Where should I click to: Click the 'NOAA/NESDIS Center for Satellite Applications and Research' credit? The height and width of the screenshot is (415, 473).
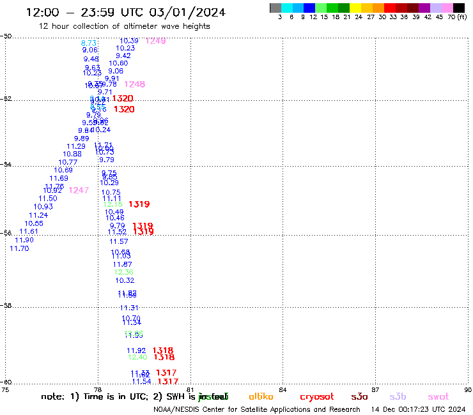pyautogui.click(x=257, y=410)
